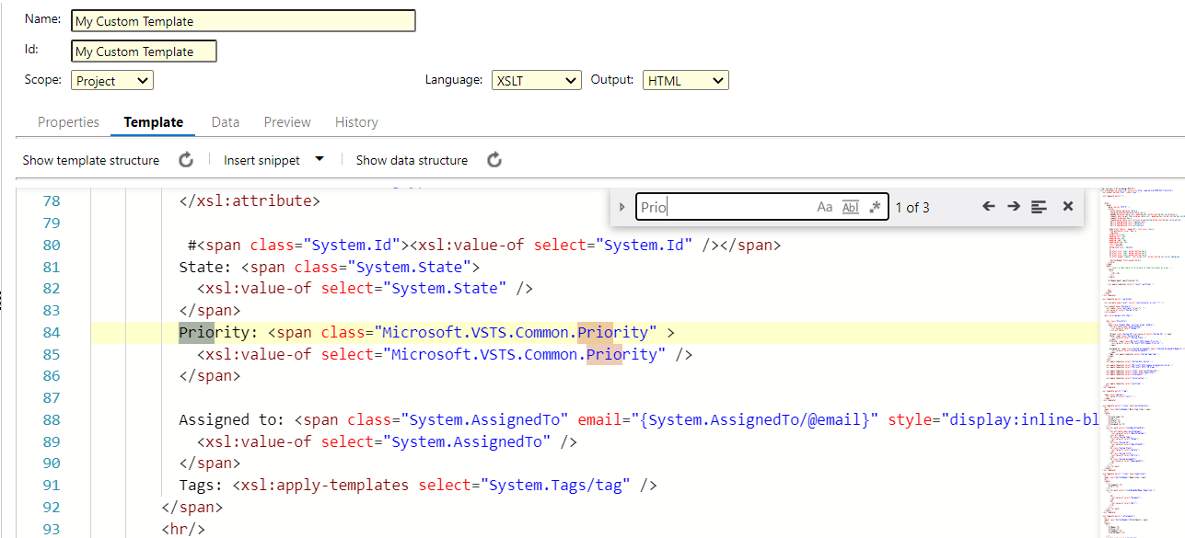Open the Insert snippet dropdown arrow
This screenshot has width=1185, height=538.
[319, 159]
